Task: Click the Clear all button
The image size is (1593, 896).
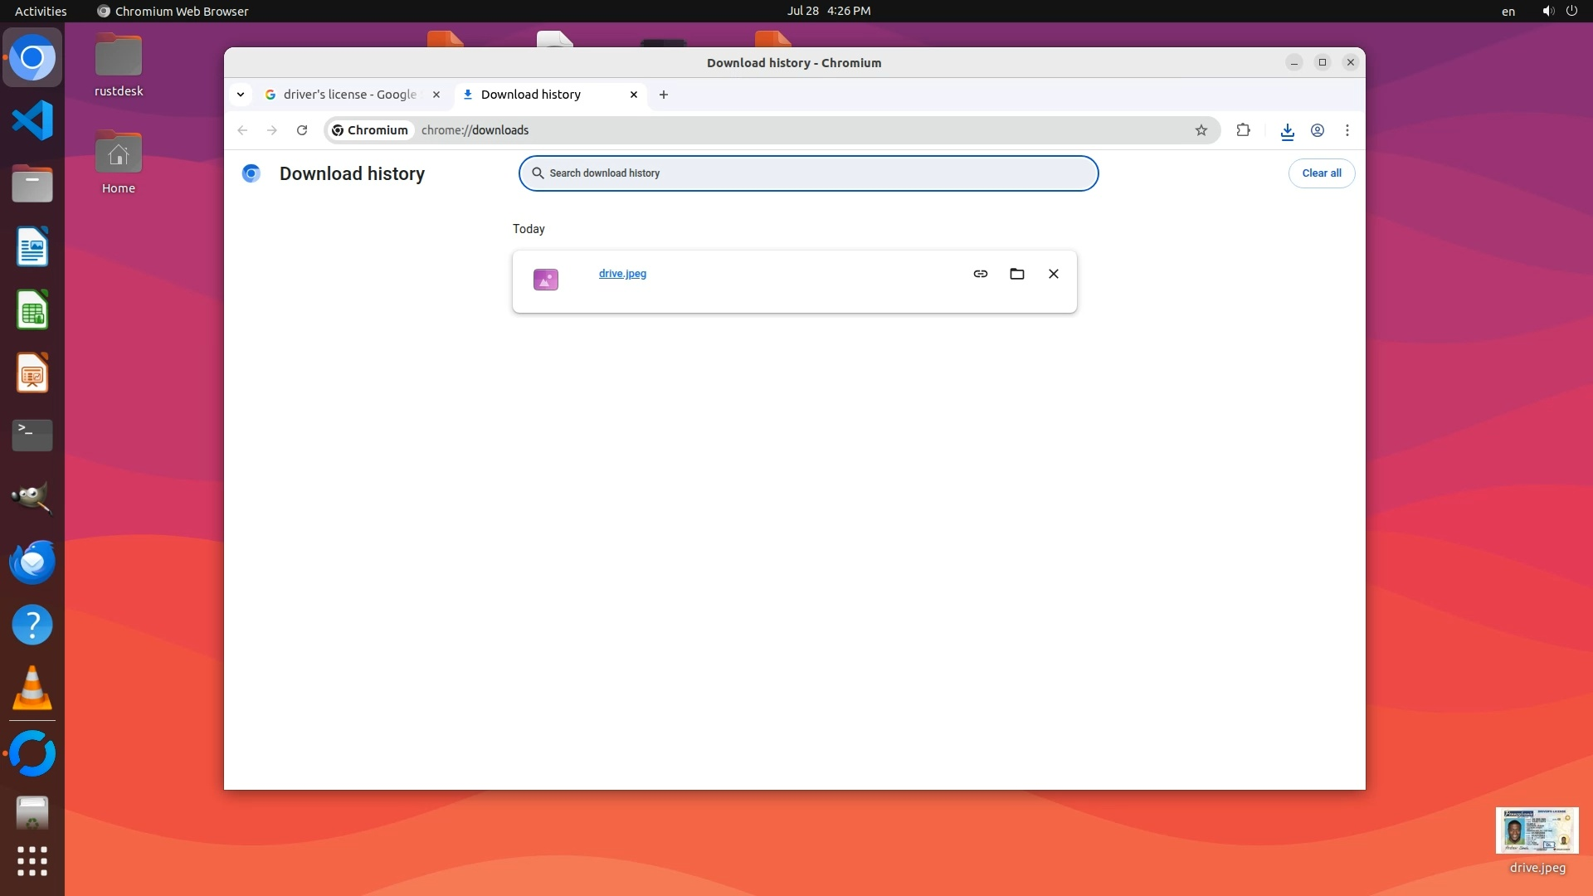Action: pyautogui.click(x=1321, y=173)
